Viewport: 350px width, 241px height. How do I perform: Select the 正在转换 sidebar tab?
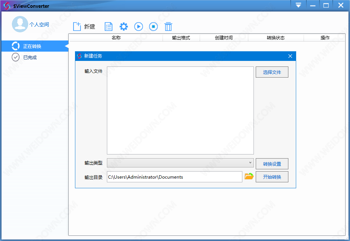tap(32, 46)
